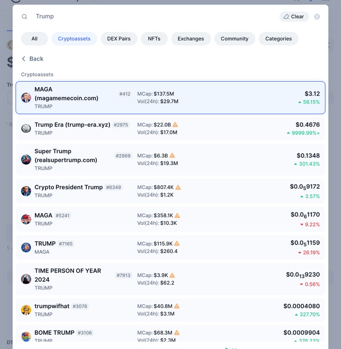Click TIME PERSON OF YEAR 2024 name
The width and height of the screenshot is (341, 349).
click(x=68, y=275)
